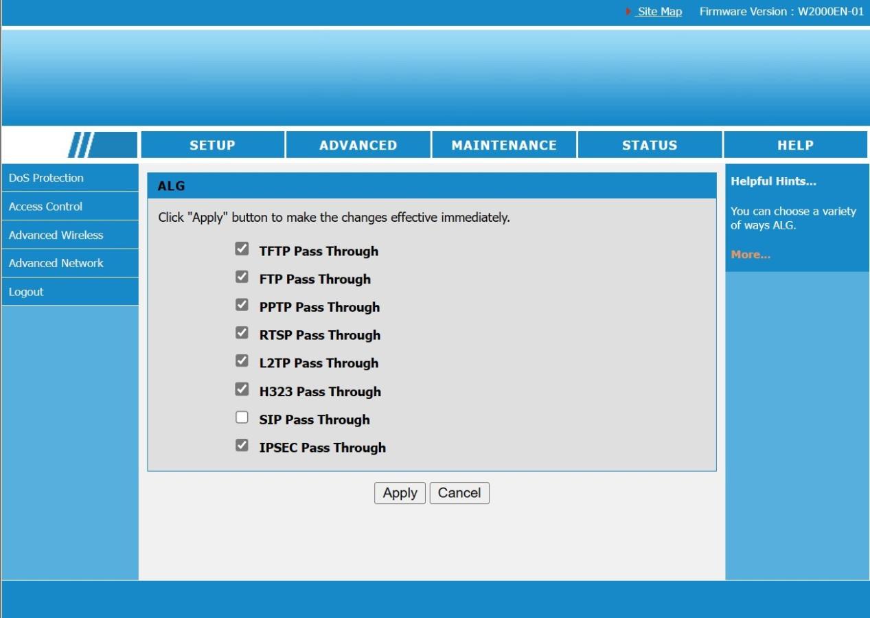
Task: Select Advanced Wireless from the sidebar
Action: (56, 235)
